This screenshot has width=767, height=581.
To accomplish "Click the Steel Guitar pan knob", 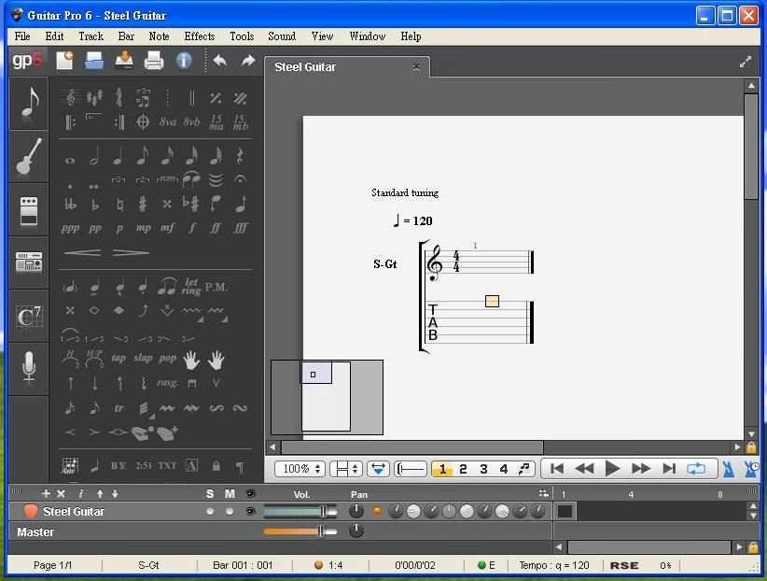I will (356, 512).
